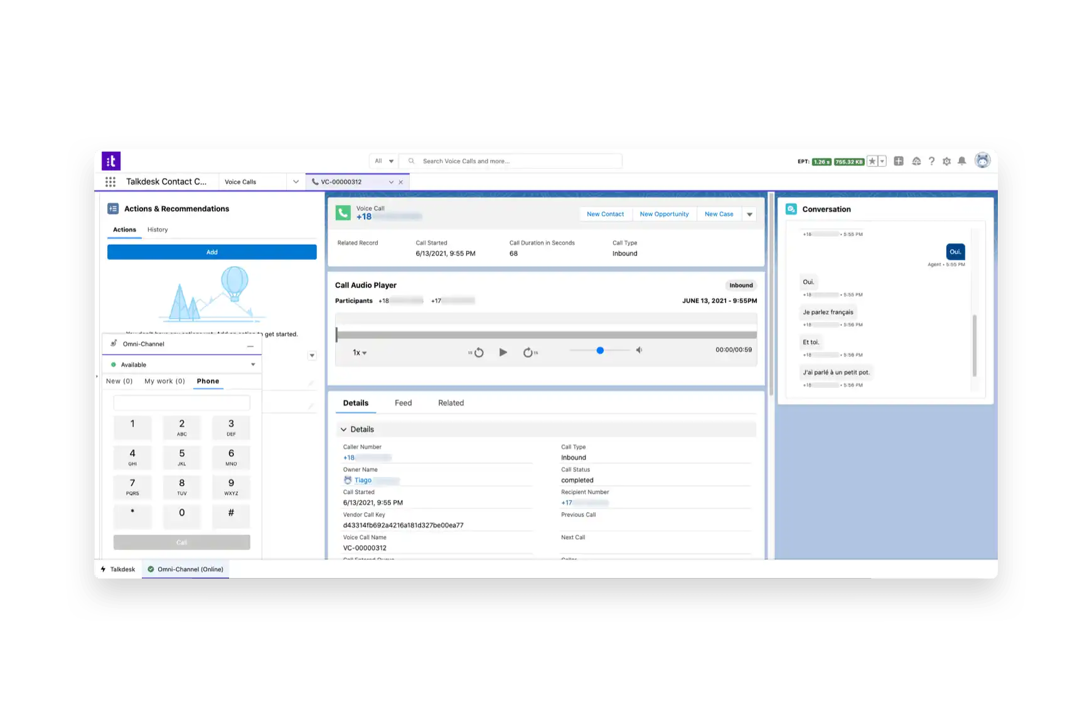The height and width of the screenshot is (728, 1092).
Task: Skip audio forward 15 seconds
Action: [x=528, y=353]
